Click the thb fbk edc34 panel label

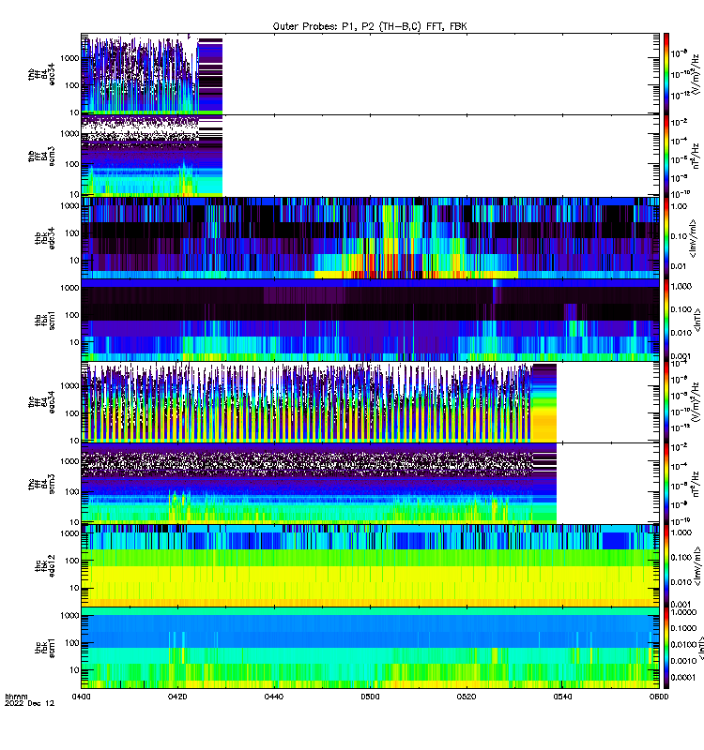[x=45, y=238]
